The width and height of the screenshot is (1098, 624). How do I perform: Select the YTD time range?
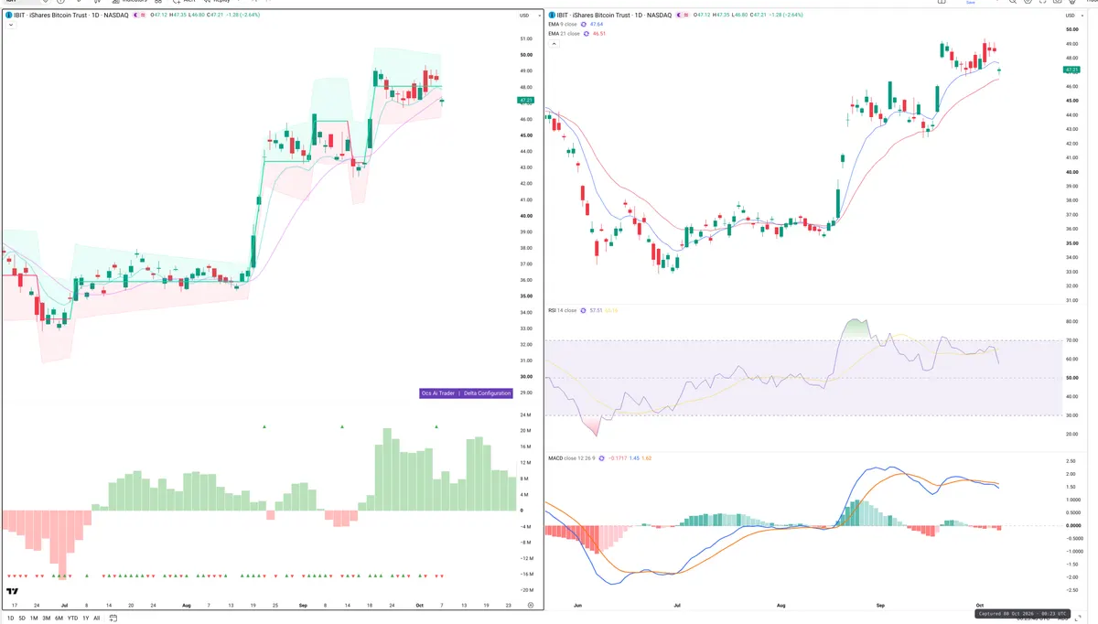click(72, 618)
